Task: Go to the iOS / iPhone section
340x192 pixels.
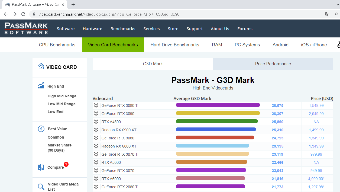Action: point(314,45)
